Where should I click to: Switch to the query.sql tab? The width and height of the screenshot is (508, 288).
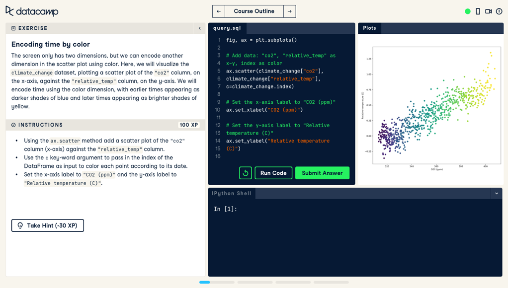coord(227,28)
